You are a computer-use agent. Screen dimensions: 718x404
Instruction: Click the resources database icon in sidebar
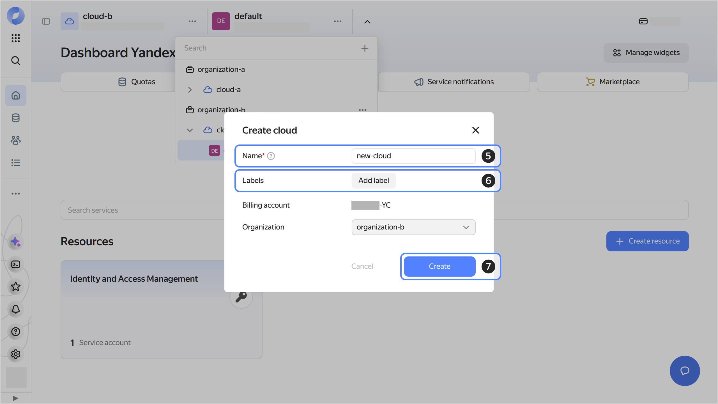(x=16, y=118)
